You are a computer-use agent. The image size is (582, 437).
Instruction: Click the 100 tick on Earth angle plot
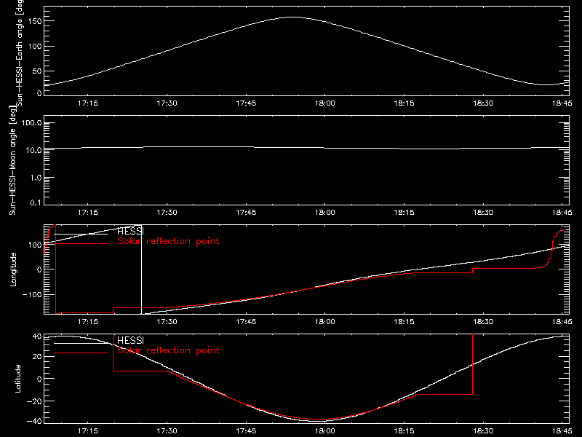pyautogui.click(x=34, y=46)
